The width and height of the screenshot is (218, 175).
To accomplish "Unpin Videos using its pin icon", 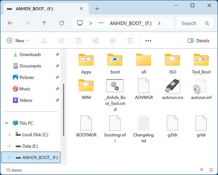I will pos(57,100).
